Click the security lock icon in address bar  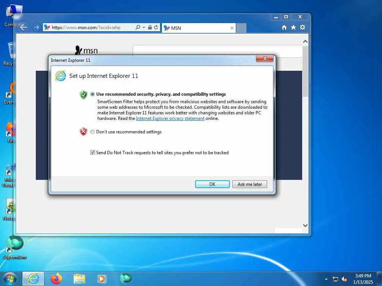coord(150,28)
